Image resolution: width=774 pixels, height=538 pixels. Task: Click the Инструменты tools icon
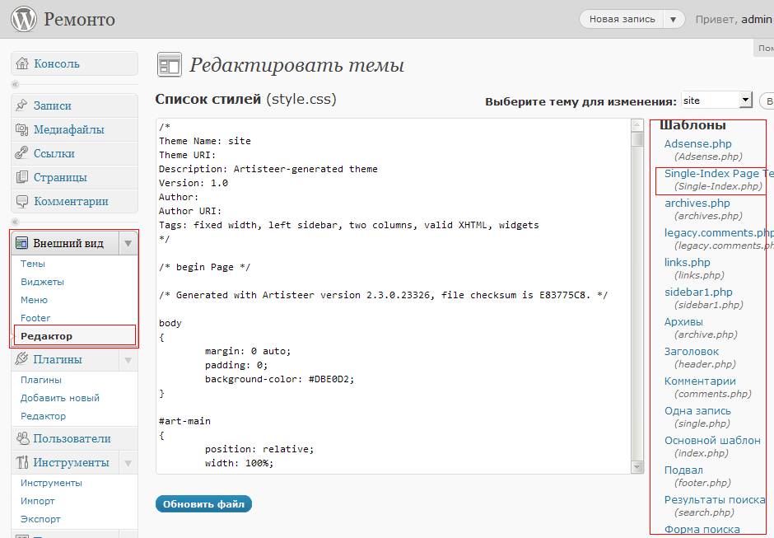(22, 462)
